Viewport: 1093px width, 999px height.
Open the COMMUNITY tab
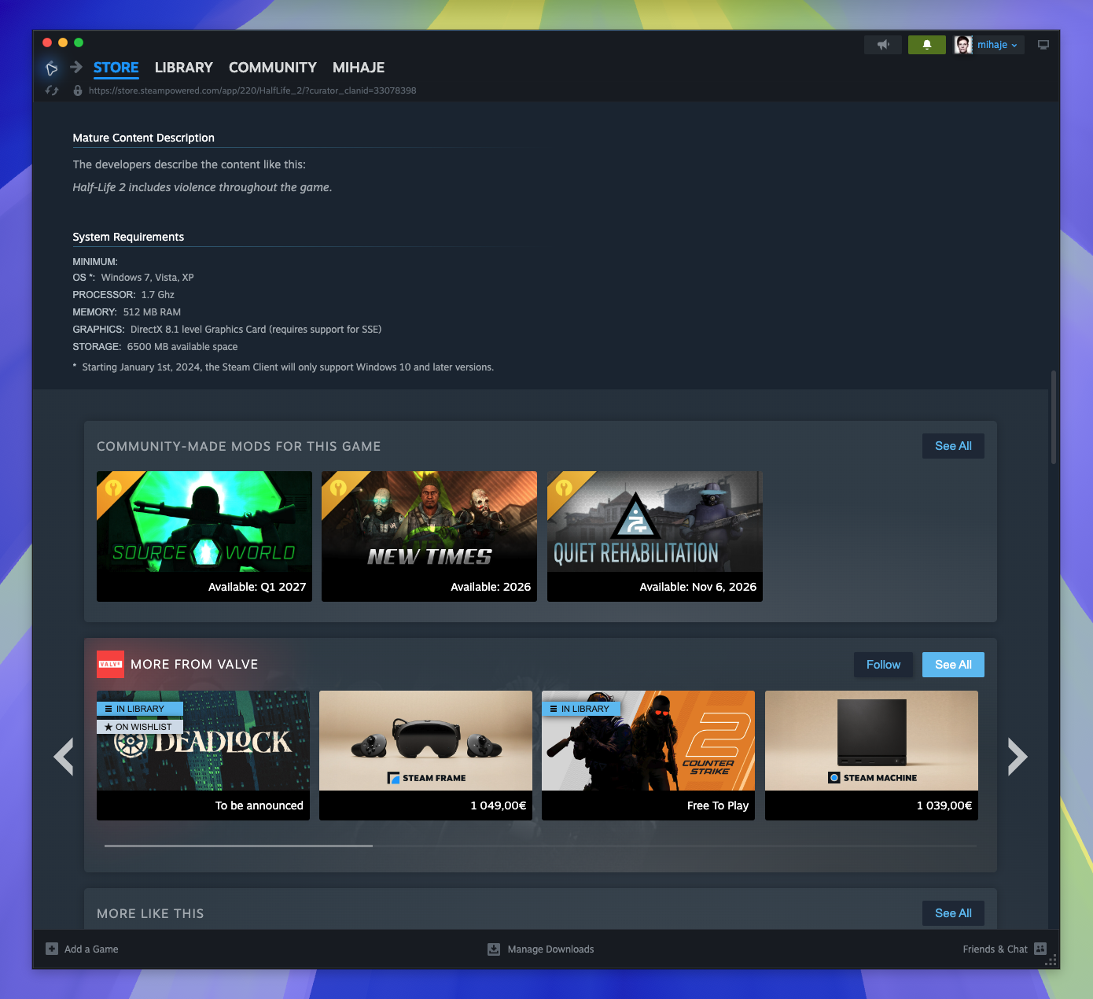point(273,68)
